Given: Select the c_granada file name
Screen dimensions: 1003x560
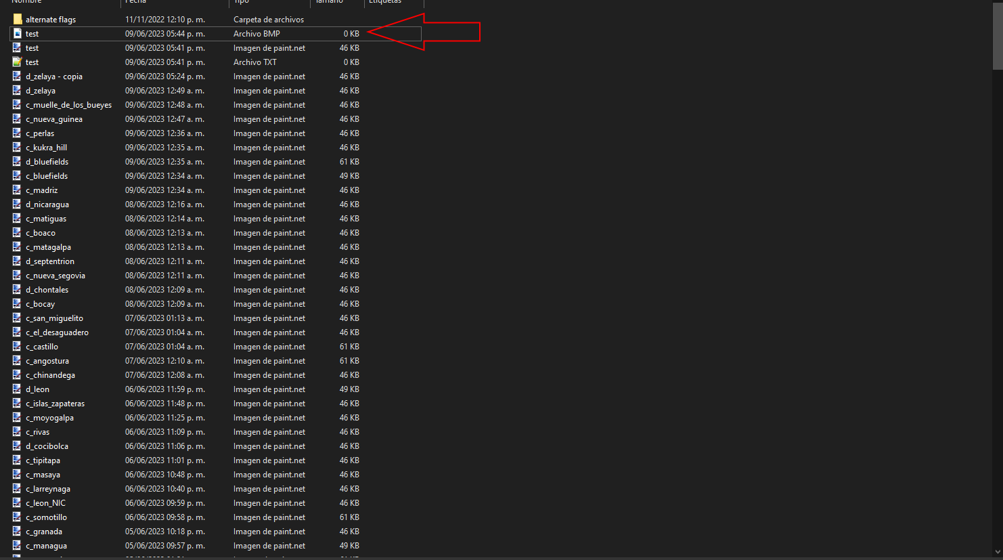Looking at the screenshot, I should (x=43, y=531).
